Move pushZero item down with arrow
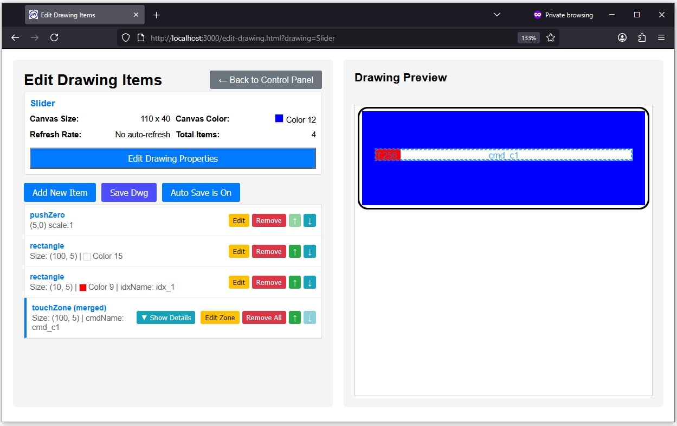677x426 pixels. [310, 221]
